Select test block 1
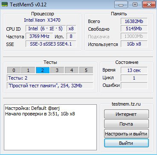 tap(28, 70)
